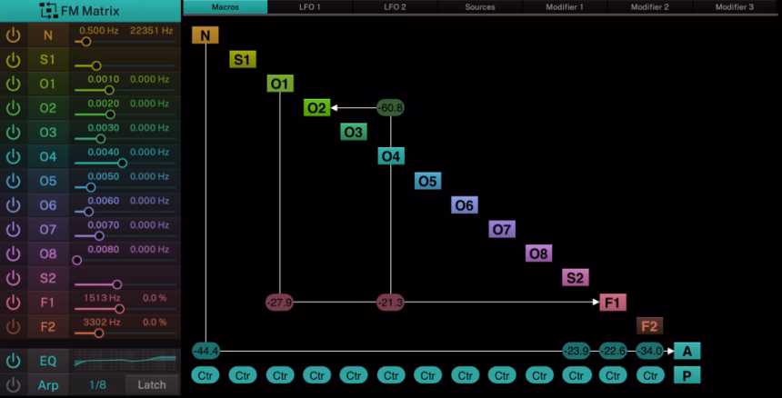782x398 pixels.
Task: Select the N noise node in matrix
Action: tap(206, 35)
